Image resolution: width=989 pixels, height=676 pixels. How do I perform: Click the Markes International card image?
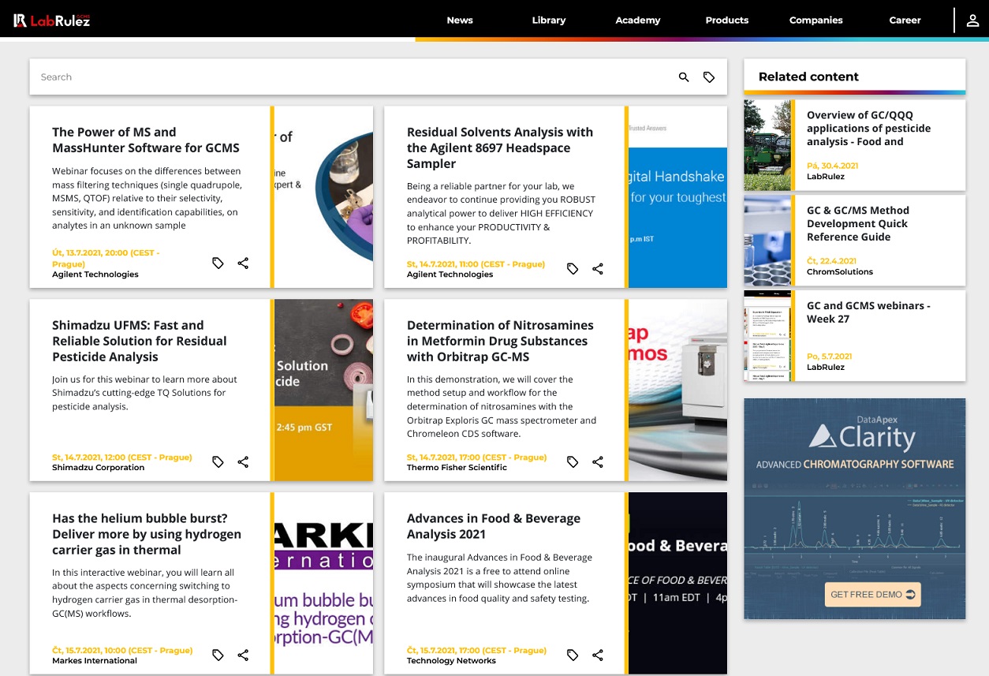coord(323,583)
